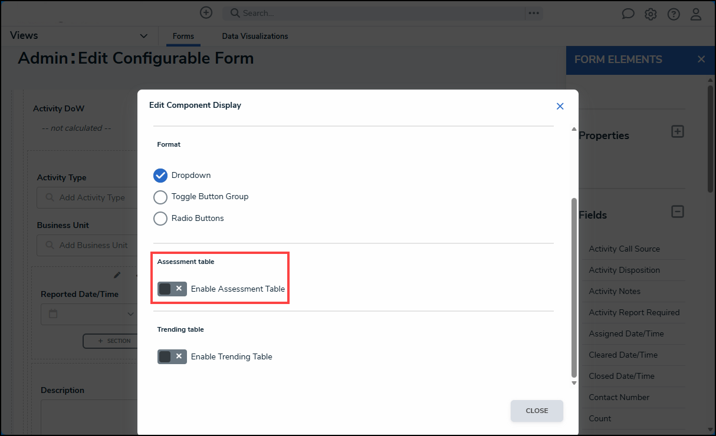Click the plus create icon in top bar

click(x=206, y=12)
